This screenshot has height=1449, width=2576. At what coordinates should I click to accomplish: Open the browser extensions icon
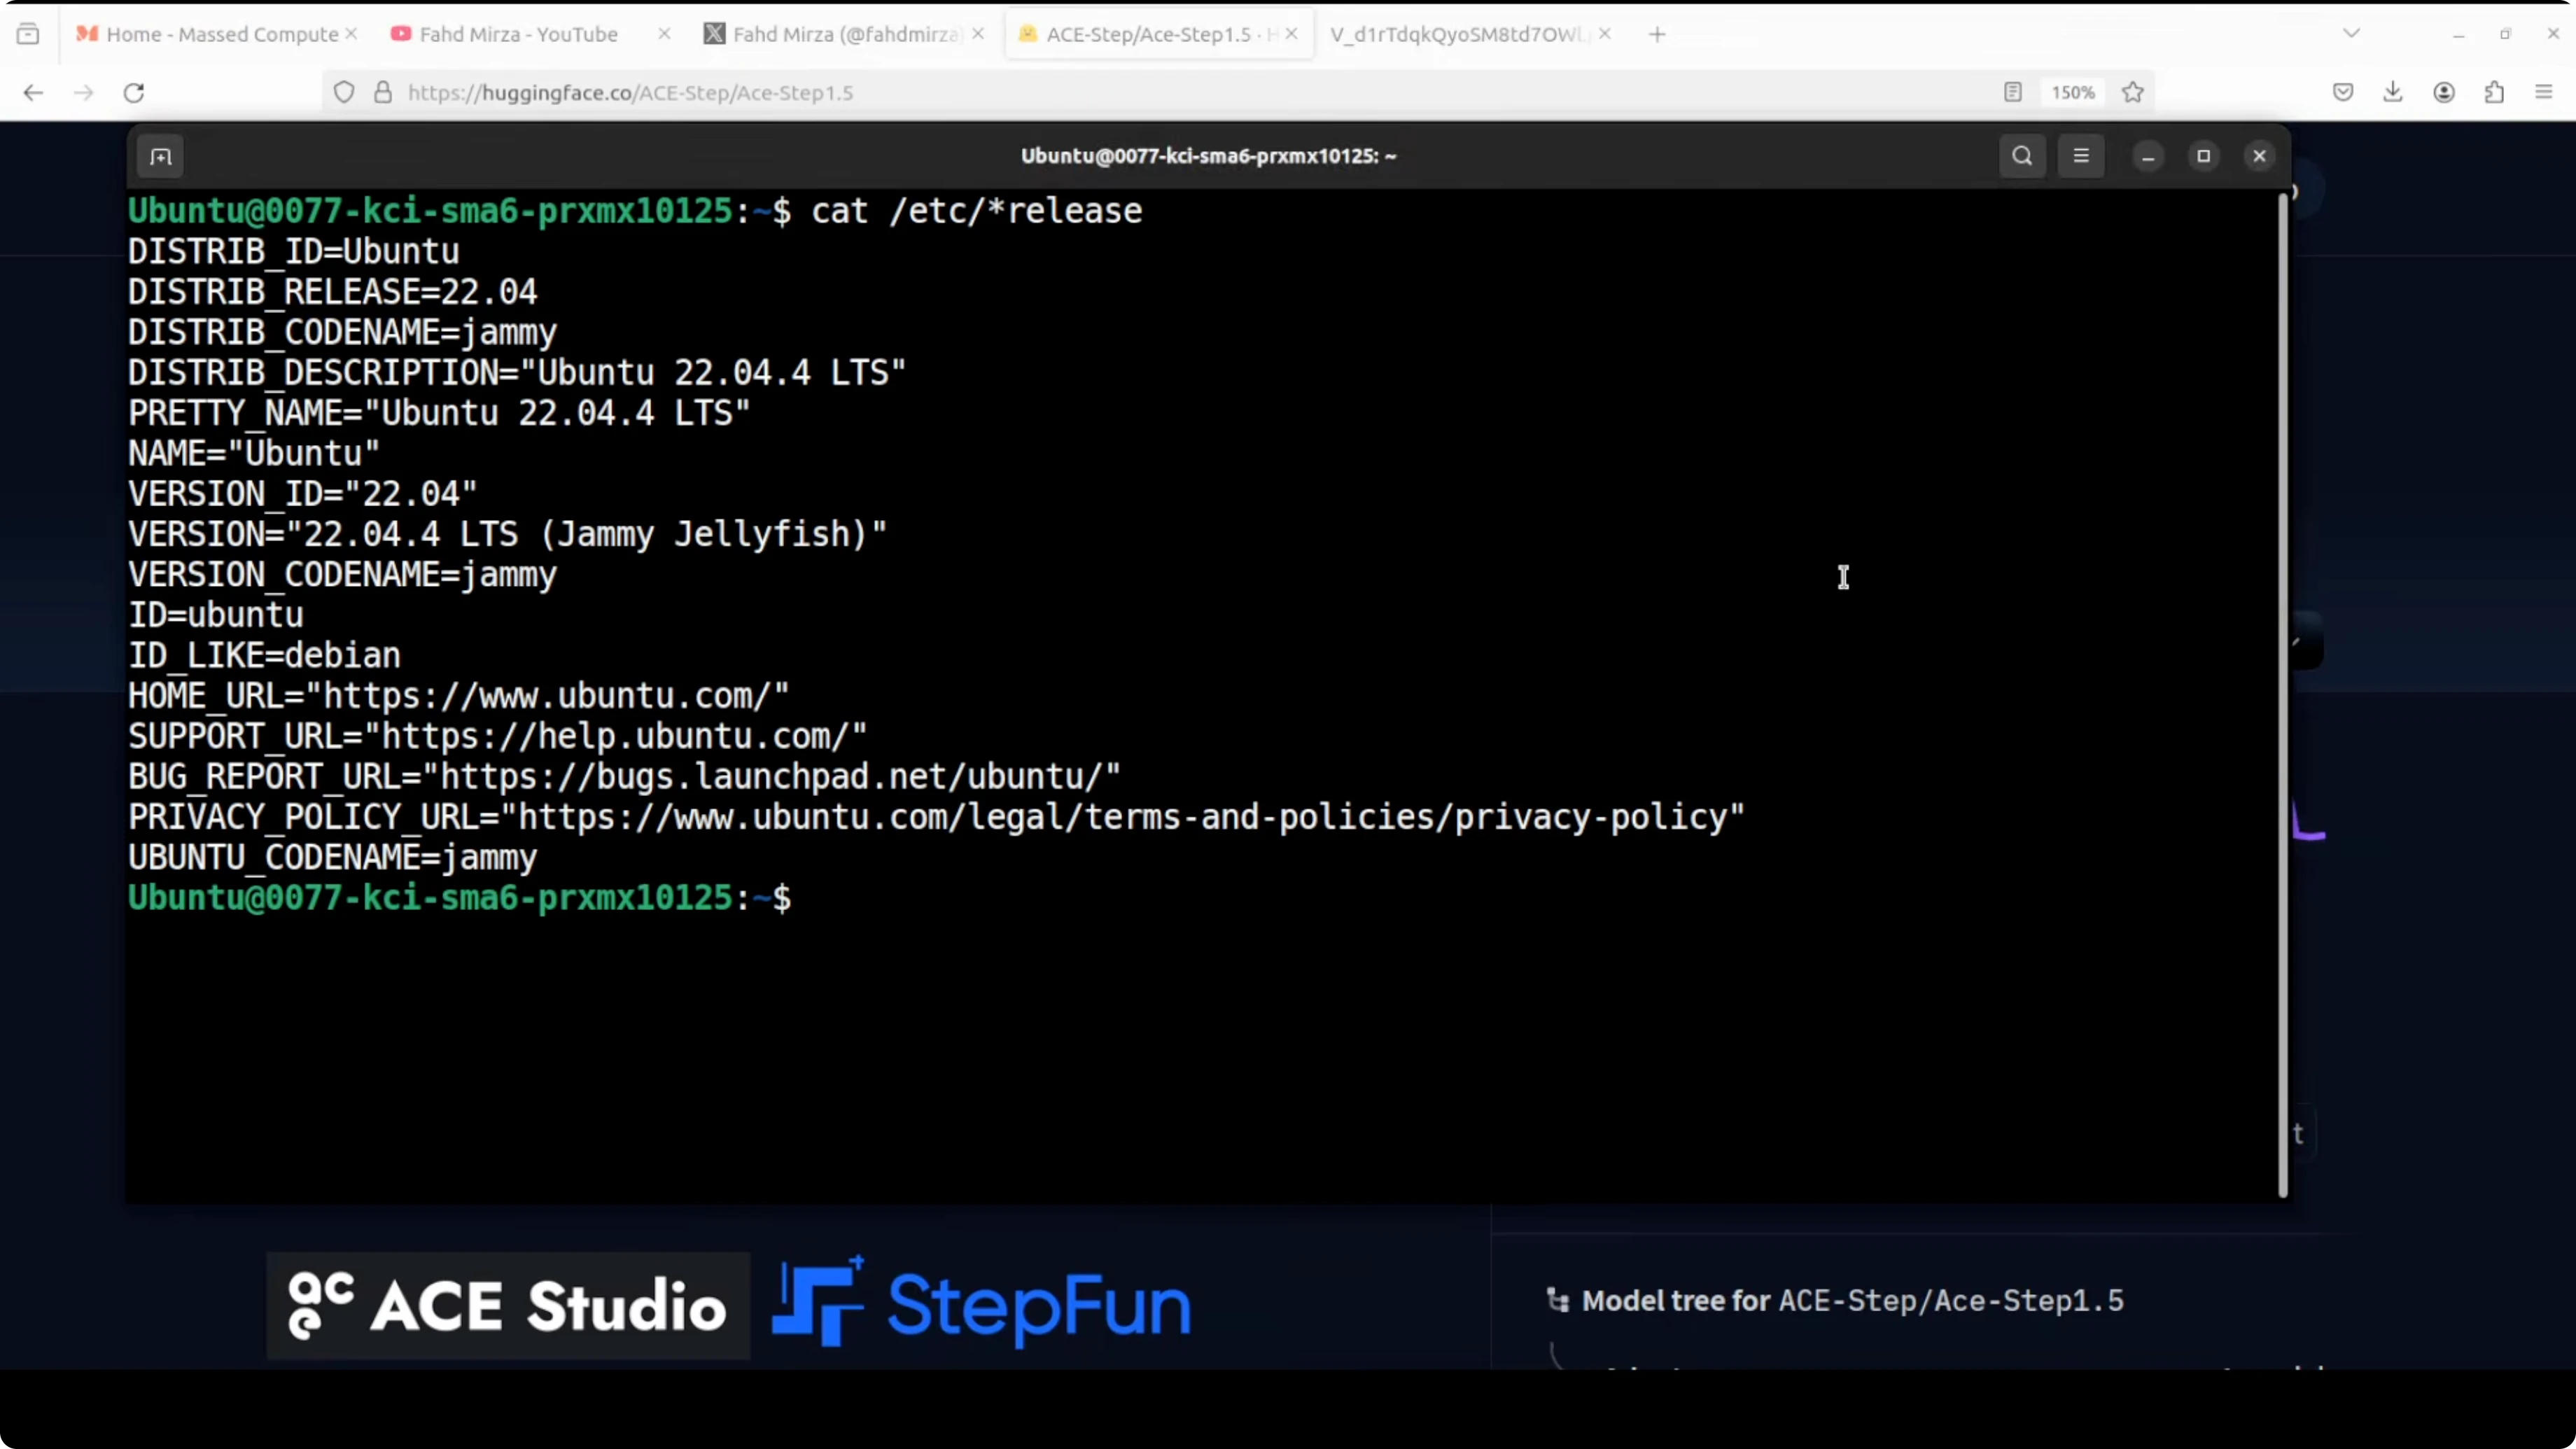coord(2494,93)
